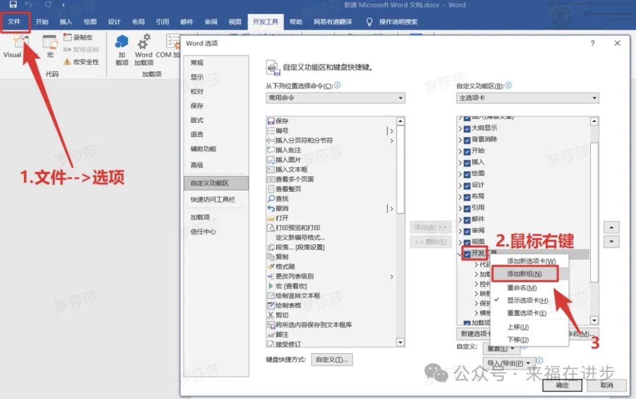Screen dimensions: 636x399
Task: Select 保存 command in commands list
Action: point(278,121)
